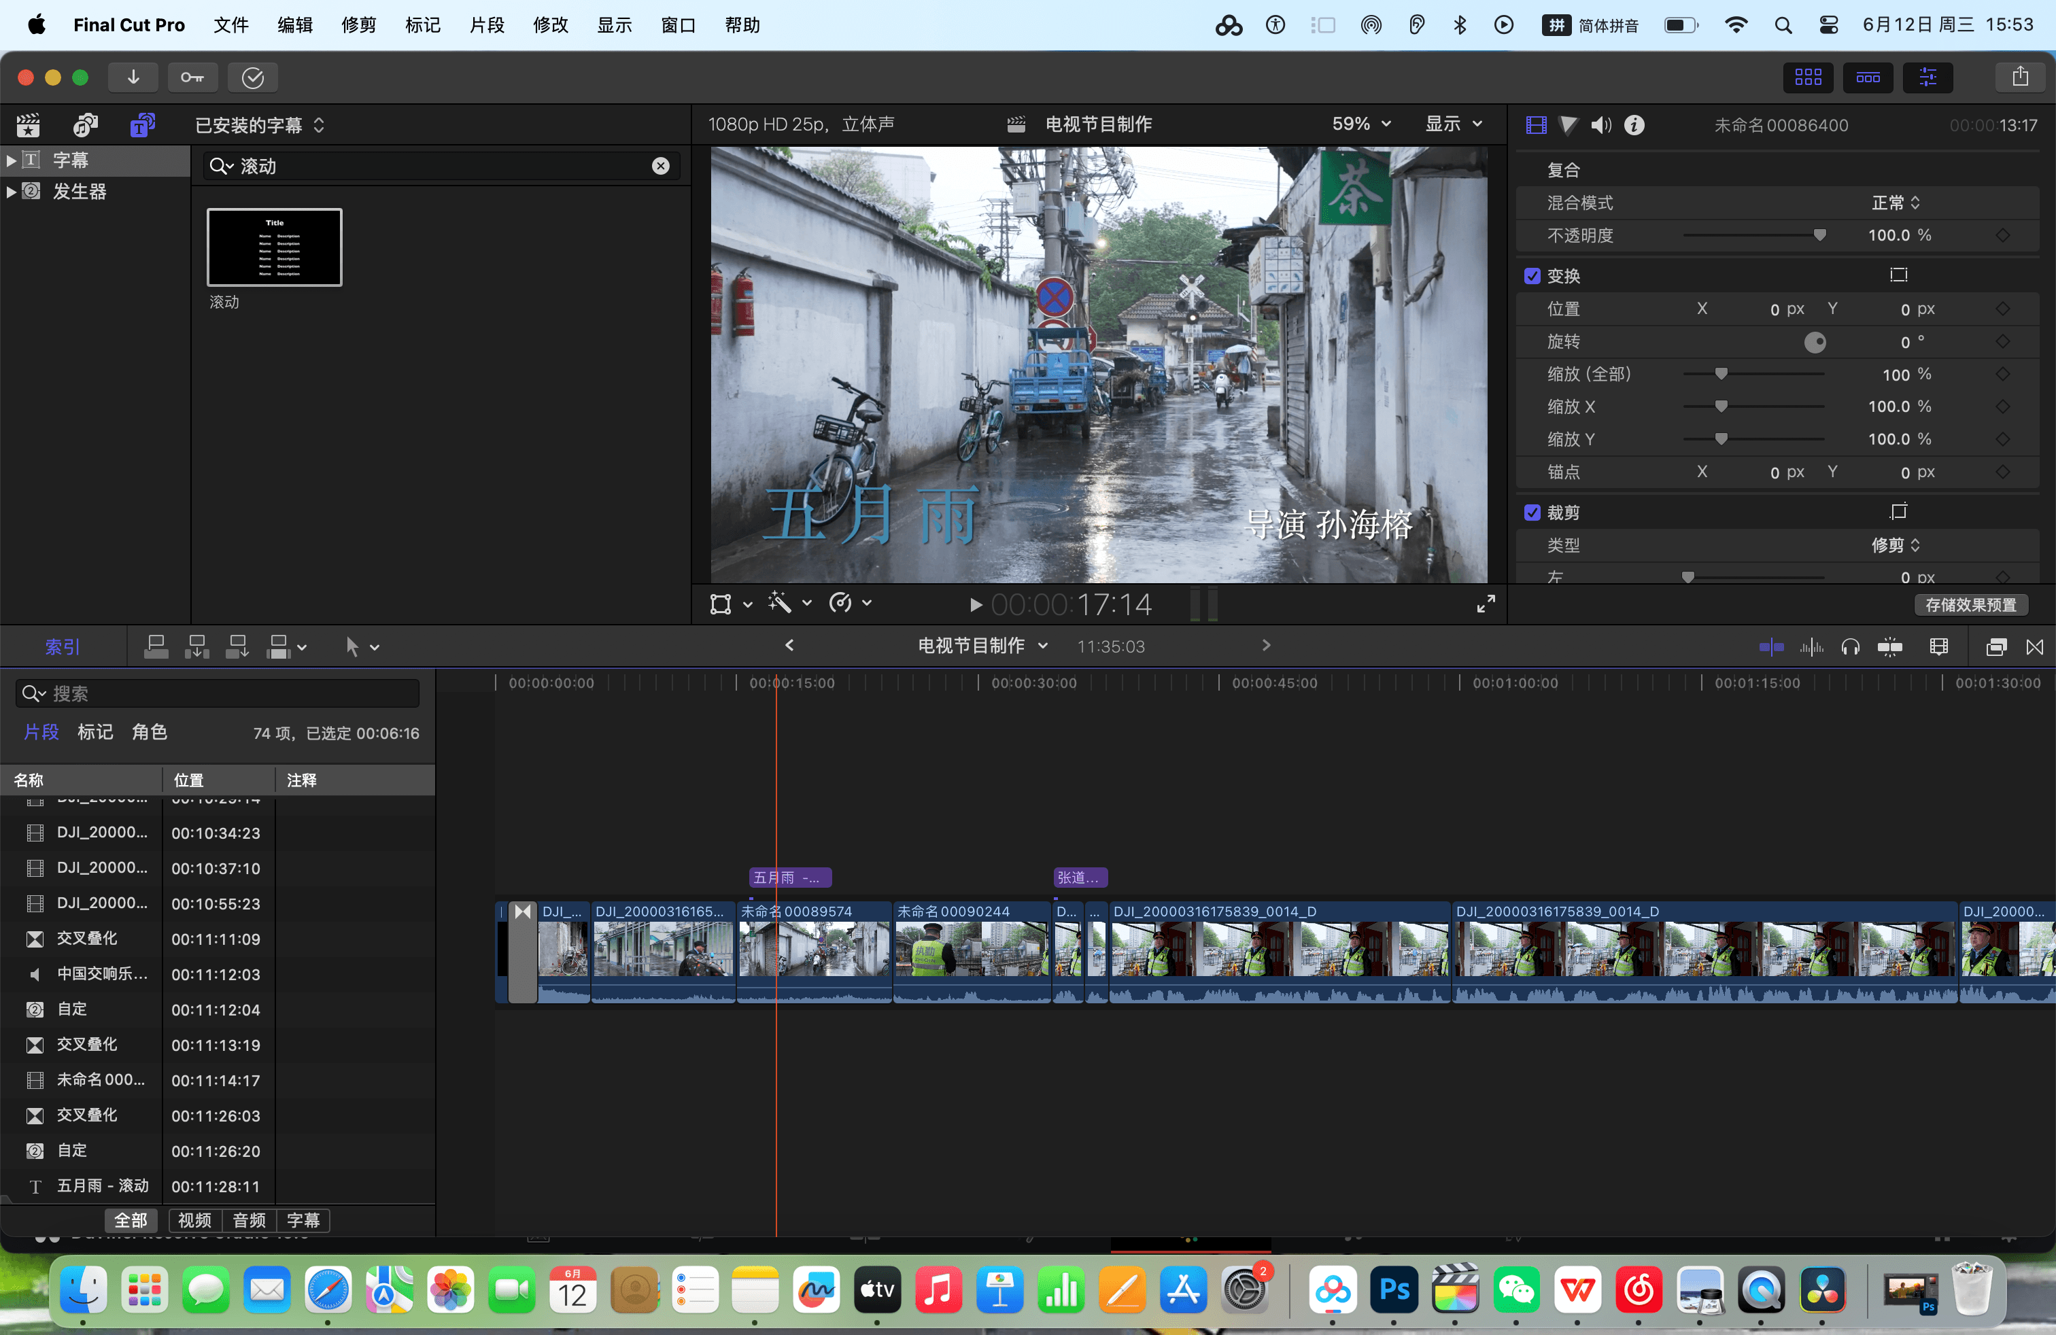
Task: Go forward in timeline history
Action: tap(1265, 646)
